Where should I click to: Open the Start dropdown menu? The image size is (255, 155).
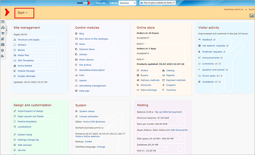tap(22, 13)
